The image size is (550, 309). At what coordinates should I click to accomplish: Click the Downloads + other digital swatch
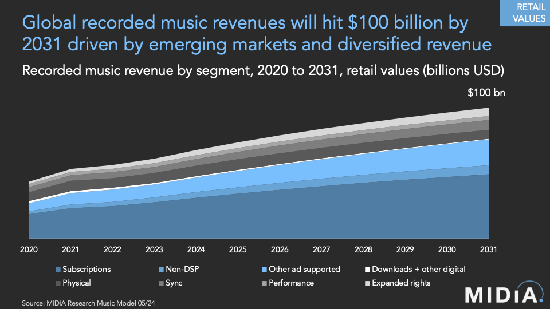click(367, 269)
